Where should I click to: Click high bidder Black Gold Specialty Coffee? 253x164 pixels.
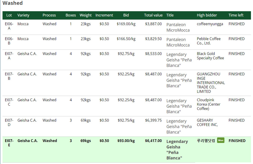pyautogui.click(x=210, y=56)
